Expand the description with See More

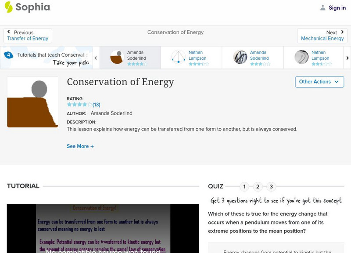[80, 146]
